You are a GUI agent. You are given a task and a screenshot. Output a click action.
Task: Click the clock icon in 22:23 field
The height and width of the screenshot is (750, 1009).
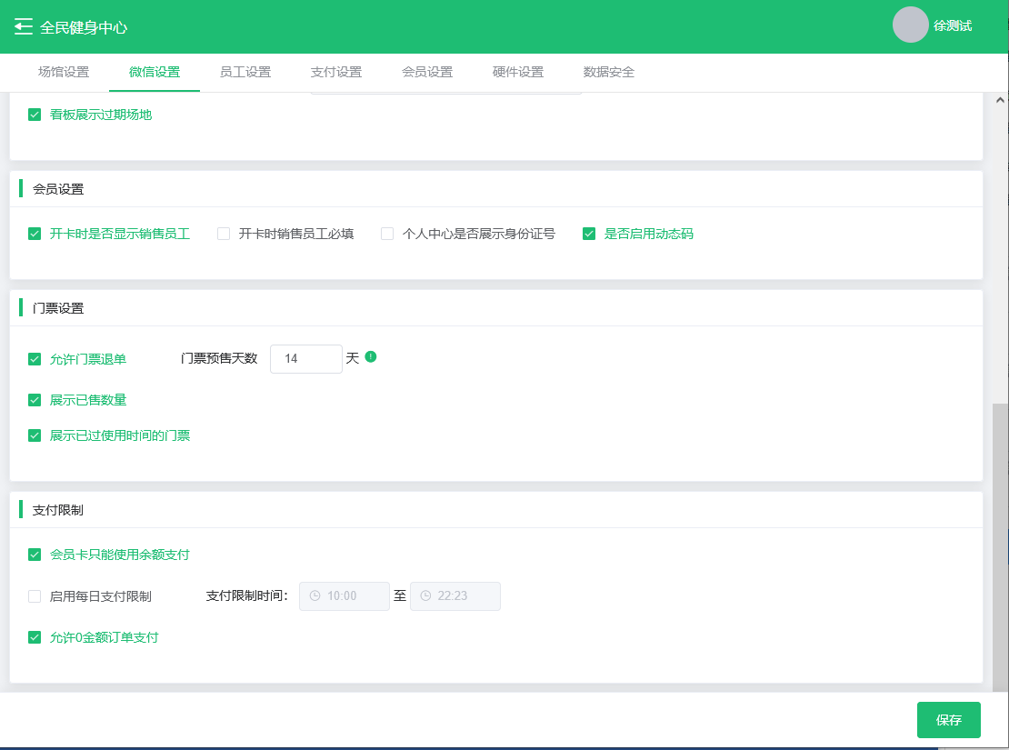click(x=425, y=596)
